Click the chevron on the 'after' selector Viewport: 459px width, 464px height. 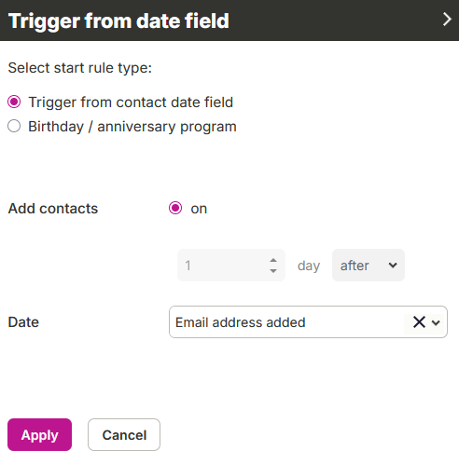393,266
